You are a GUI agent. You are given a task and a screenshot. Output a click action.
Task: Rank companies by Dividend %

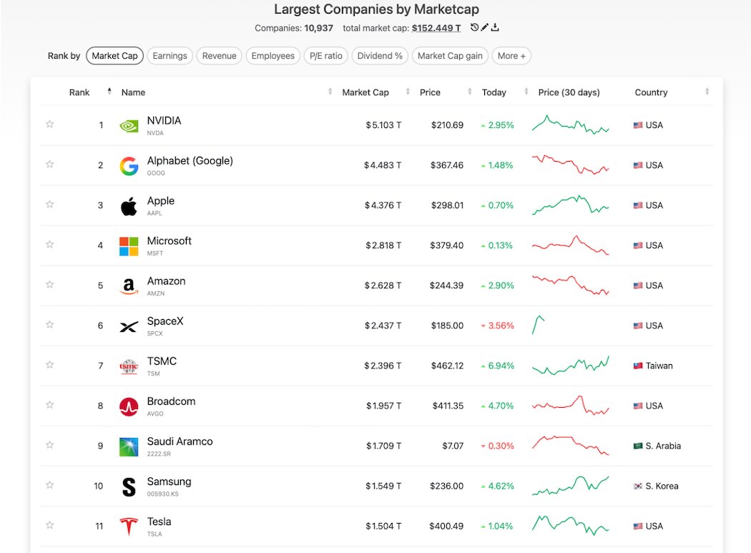pos(380,56)
